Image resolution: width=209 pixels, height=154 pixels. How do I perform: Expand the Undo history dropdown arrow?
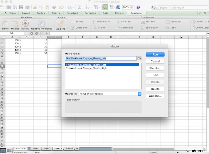pyautogui.click(x=65, y=7)
